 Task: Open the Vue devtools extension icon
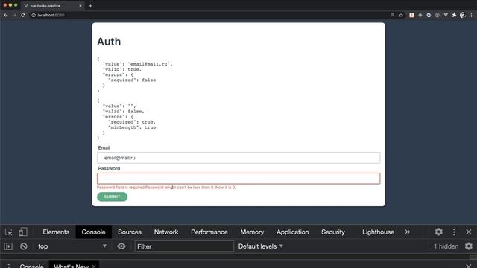pyautogui.click(x=446, y=15)
